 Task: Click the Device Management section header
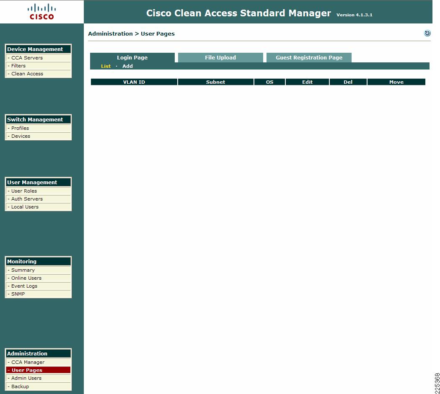[x=39, y=49]
